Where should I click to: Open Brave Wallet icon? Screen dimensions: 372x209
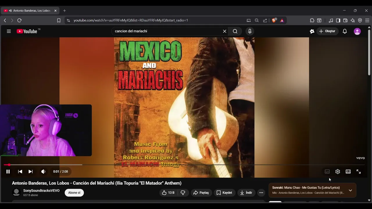[x=345, y=20]
